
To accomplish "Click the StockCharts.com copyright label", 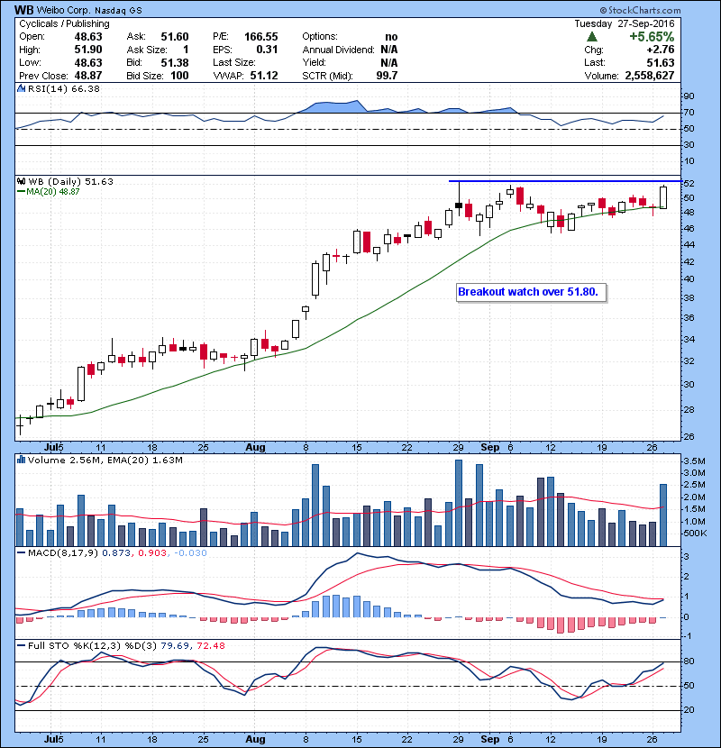I will point(641,10).
